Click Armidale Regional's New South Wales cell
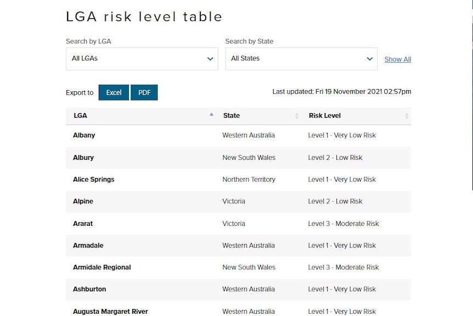This screenshot has width=473, height=316. click(249, 267)
